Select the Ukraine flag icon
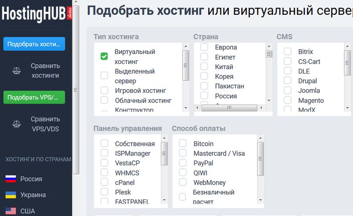The image size is (353, 216). (x=10, y=195)
